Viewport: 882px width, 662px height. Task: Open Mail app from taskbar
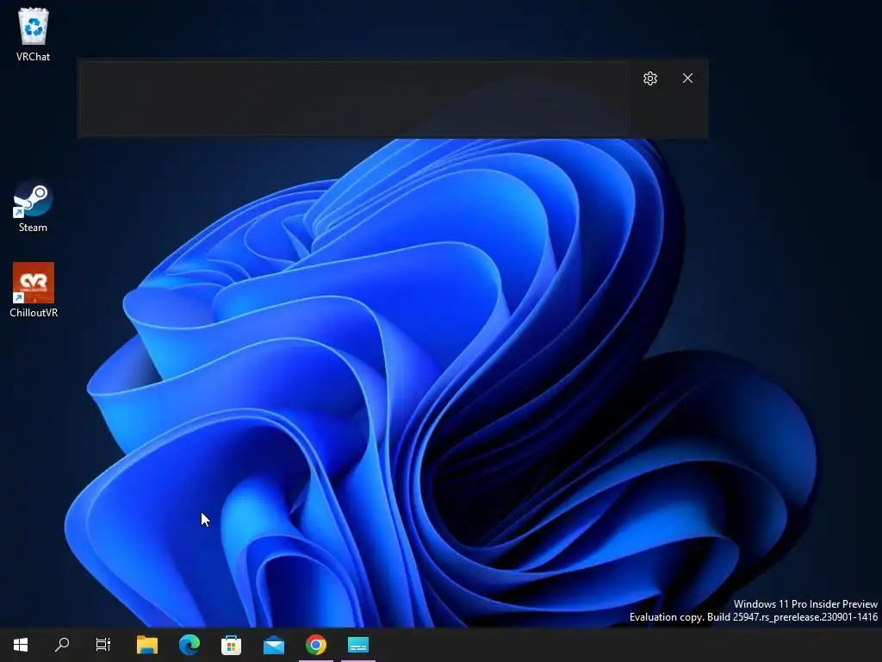[x=274, y=645]
